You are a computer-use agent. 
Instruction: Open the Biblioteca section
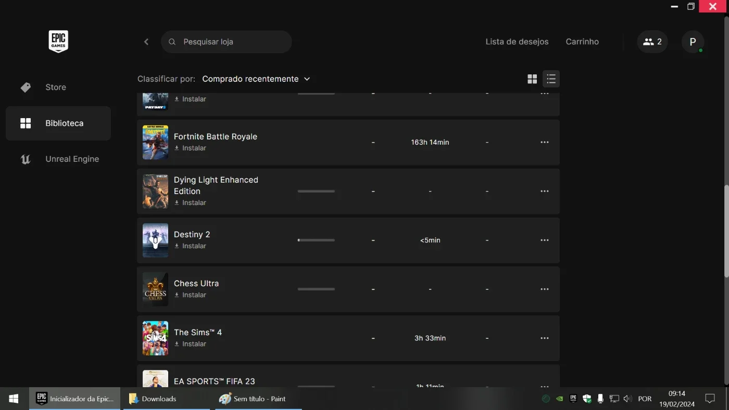(58, 123)
